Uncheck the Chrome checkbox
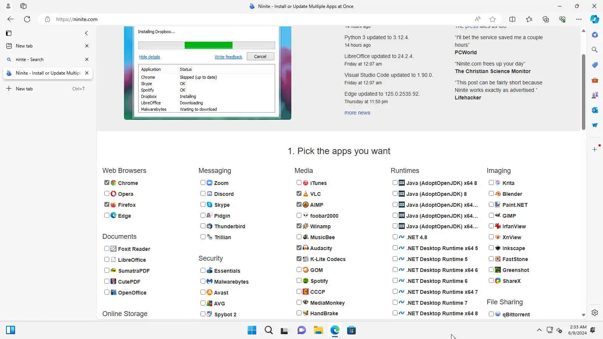603x339 pixels. coord(107,183)
